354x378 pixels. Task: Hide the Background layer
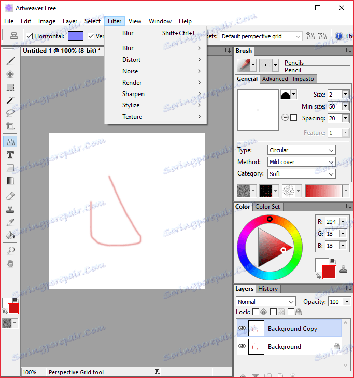pos(242,346)
